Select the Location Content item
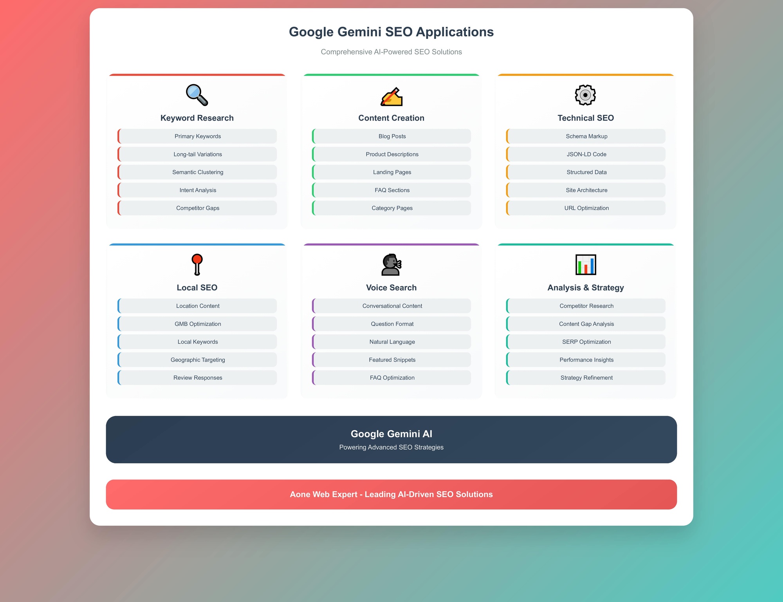The image size is (783, 602). 197,306
